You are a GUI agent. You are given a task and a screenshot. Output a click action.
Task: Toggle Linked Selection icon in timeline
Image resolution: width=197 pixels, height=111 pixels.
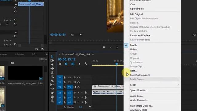pyautogui.click(x=73, y=64)
